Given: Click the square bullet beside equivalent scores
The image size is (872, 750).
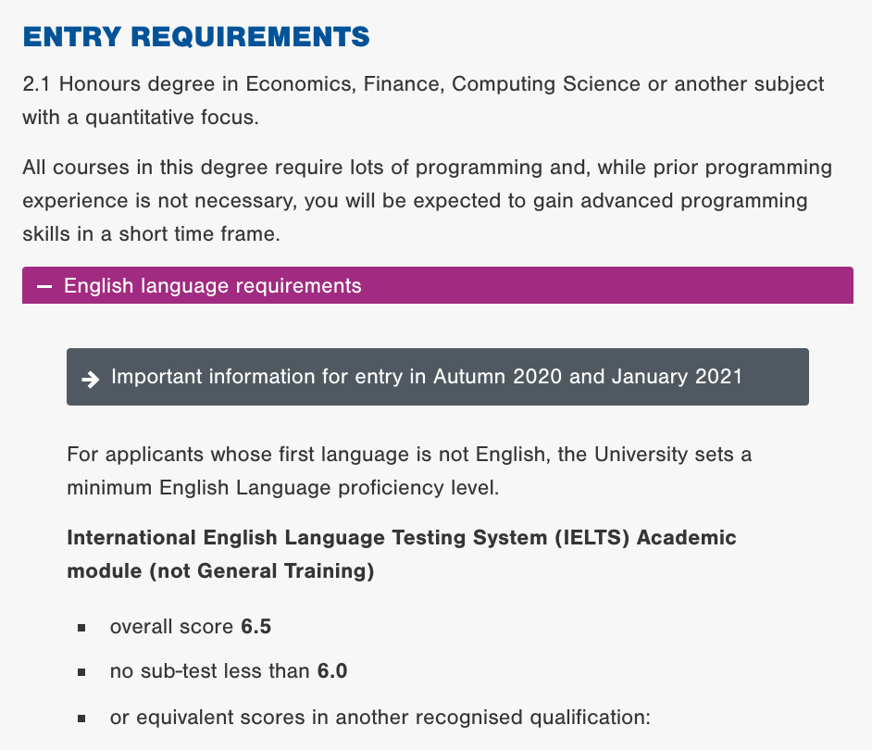Looking at the screenshot, I should tap(81, 719).
